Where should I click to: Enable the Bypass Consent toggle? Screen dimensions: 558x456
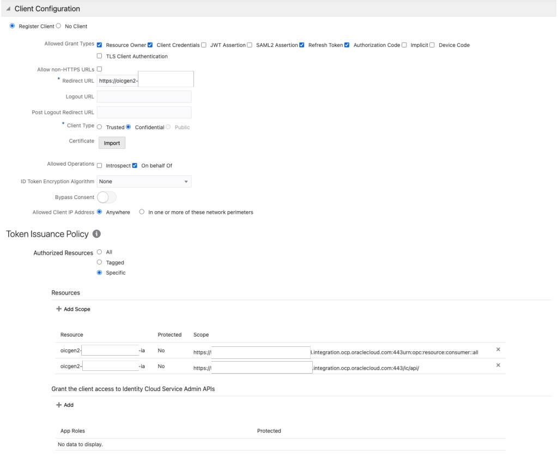tap(107, 196)
